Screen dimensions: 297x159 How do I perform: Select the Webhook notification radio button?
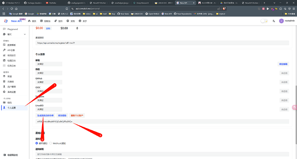click(x=50, y=143)
